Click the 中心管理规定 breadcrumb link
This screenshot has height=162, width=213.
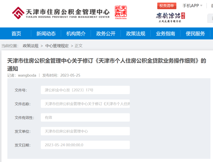coord(57,46)
